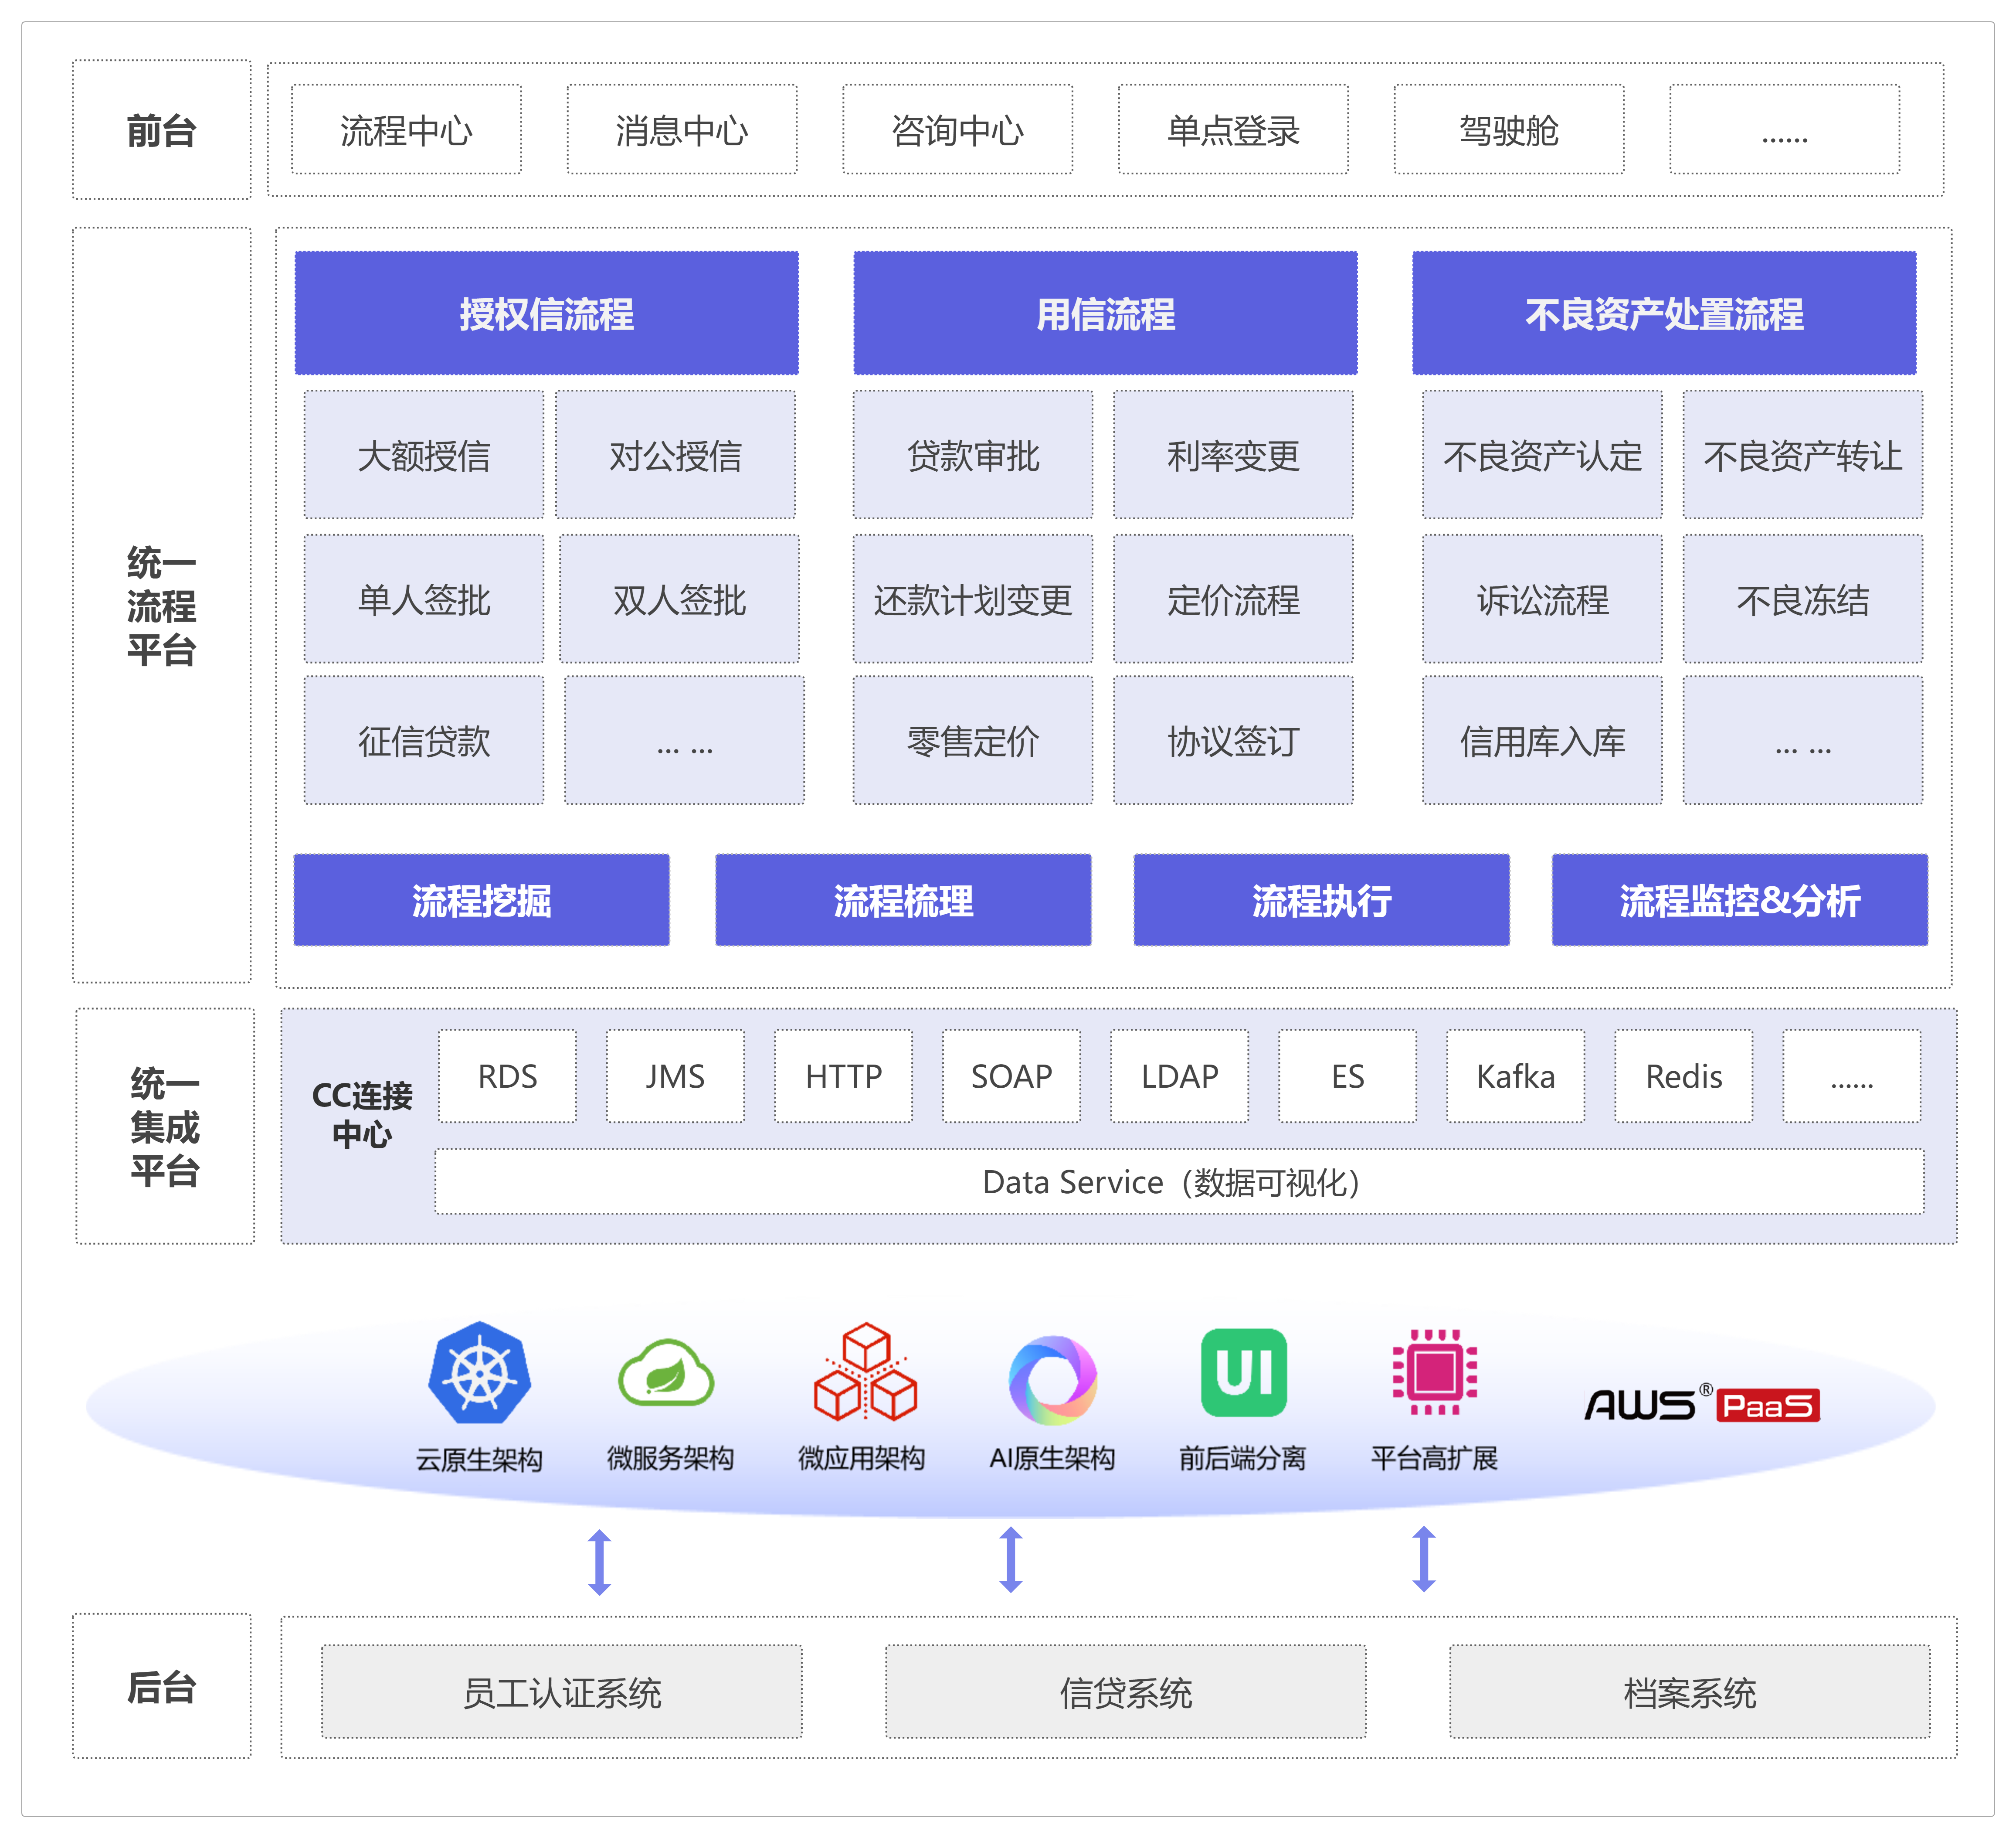Click the arrow above 档案系统
Screen dimensions: 2016x1838
(x=1424, y=1559)
